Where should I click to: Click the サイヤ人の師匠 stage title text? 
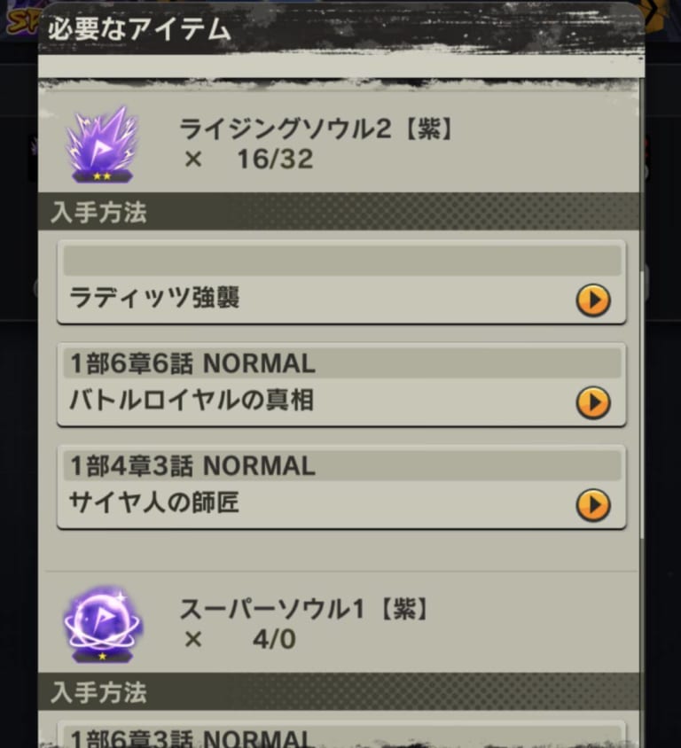[x=154, y=503]
